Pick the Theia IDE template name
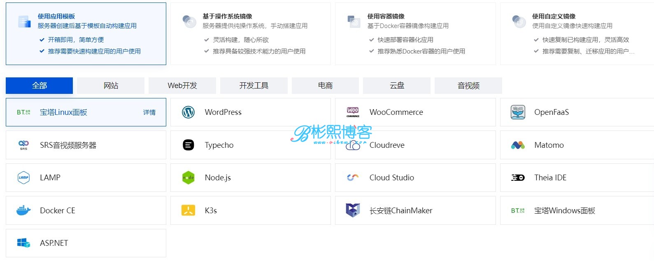This screenshot has height=261, width=654. tap(550, 177)
